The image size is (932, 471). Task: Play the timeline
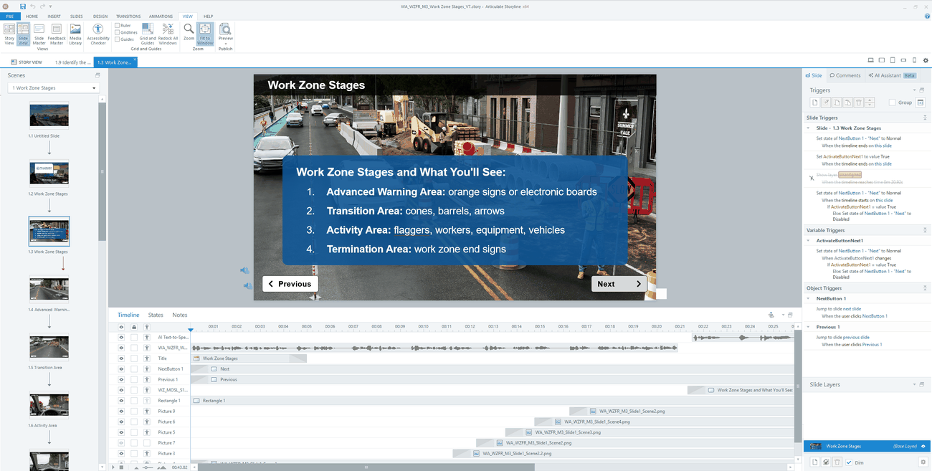pyautogui.click(x=113, y=467)
